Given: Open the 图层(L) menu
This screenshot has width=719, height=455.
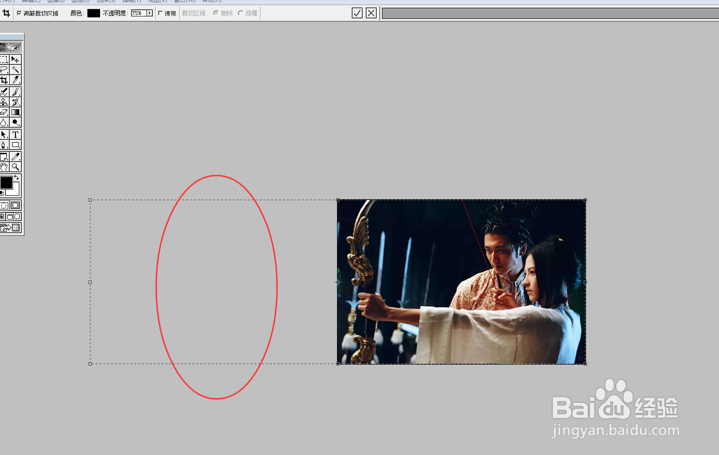Looking at the screenshot, I should click(80, 1).
